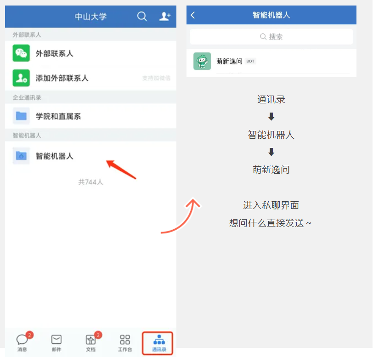Open the 工作台 tab

125,342
